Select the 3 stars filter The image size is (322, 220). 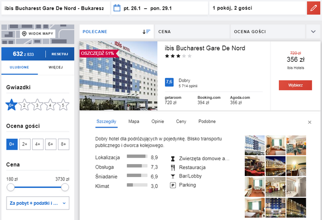tap(37, 105)
